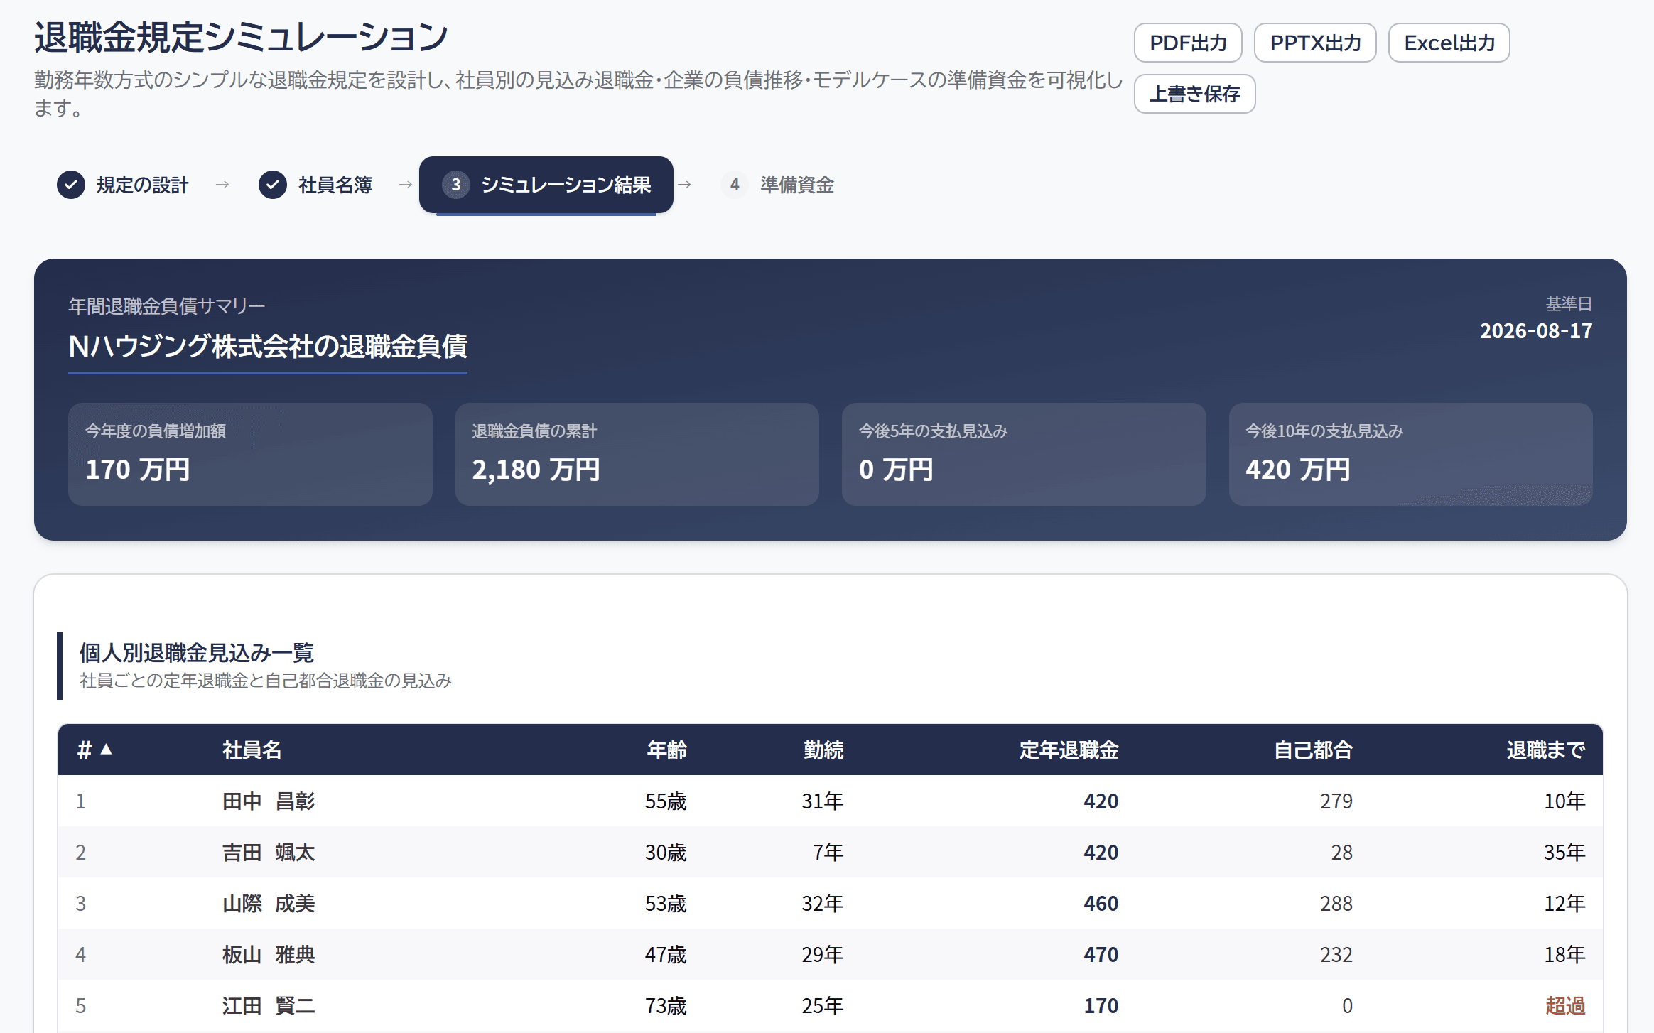This screenshot has height=1033, width=1654.
Task: Click the number 4 step badge
Action: click(x=735, y=185)
